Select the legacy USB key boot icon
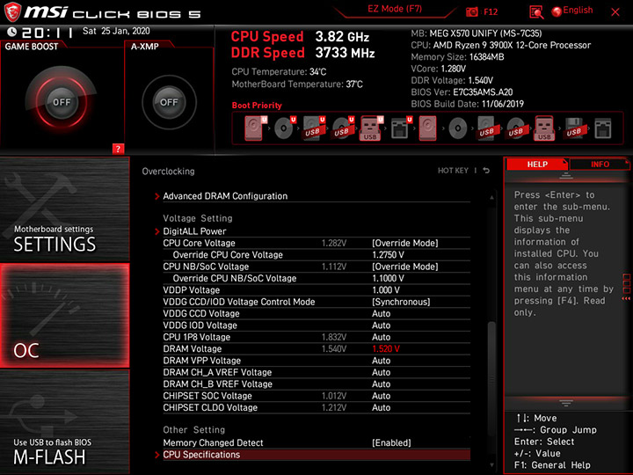Viewport: 633px width, 475px height. 544,128
